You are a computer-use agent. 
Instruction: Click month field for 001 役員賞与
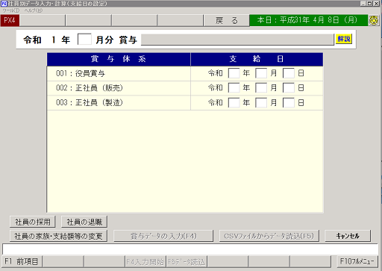(261, 73)
